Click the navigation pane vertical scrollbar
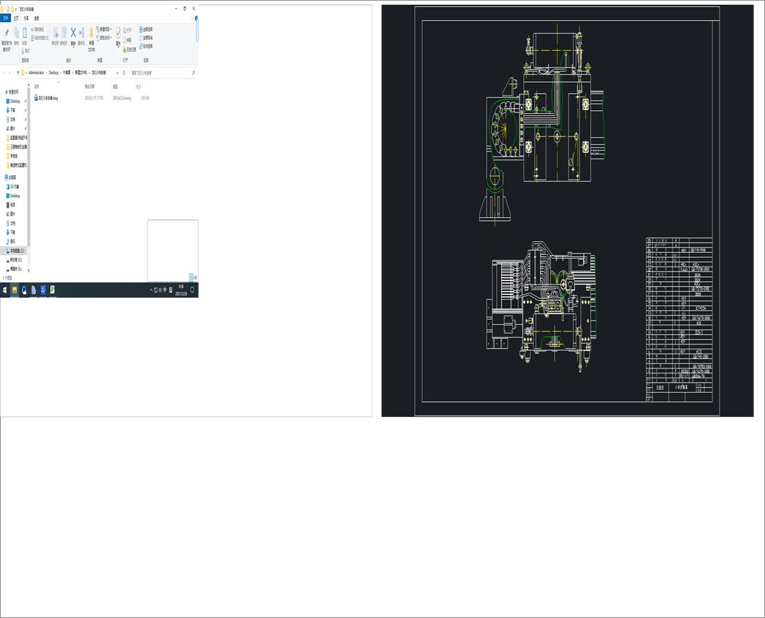The width and height of the screenshot is (765, 618). click(29, 166)
